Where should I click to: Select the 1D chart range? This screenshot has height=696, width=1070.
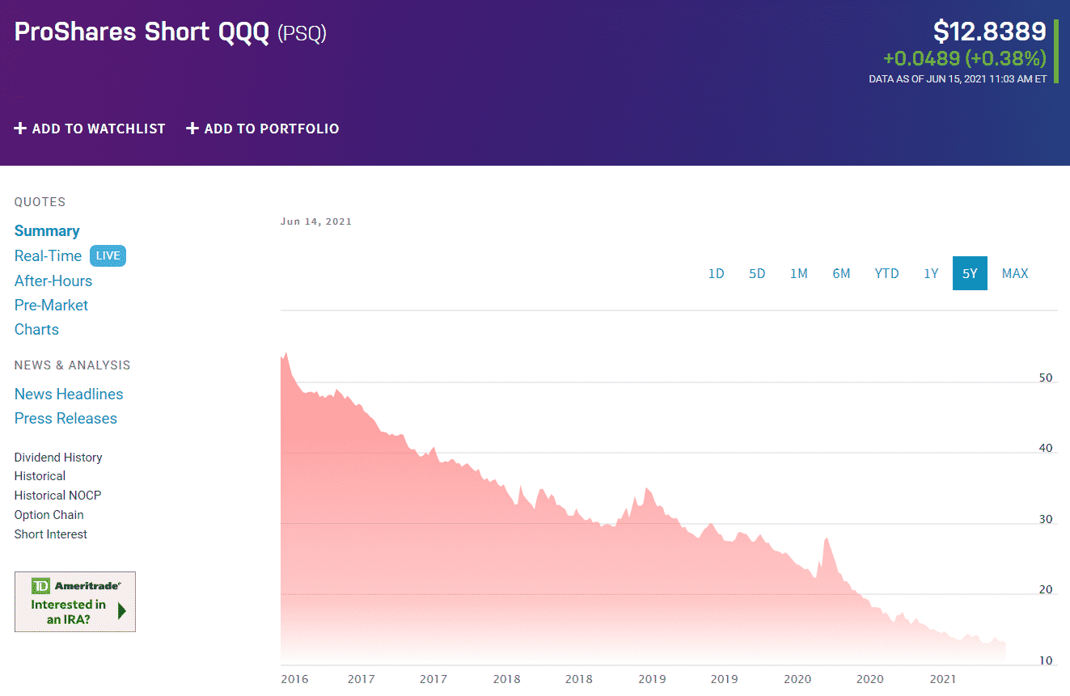716,273
